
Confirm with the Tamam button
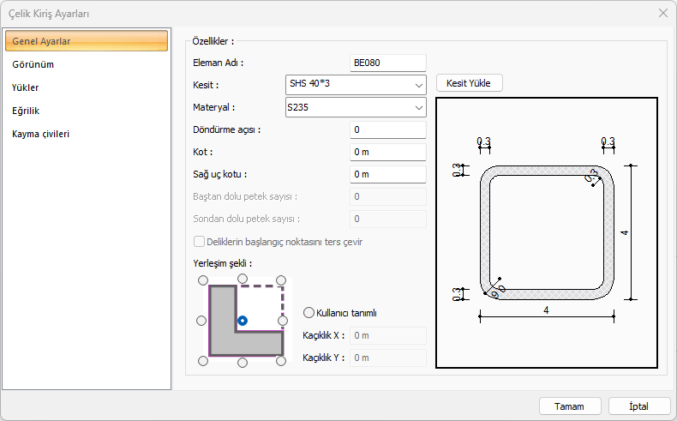pyautogui.click(x=569, y=406)
